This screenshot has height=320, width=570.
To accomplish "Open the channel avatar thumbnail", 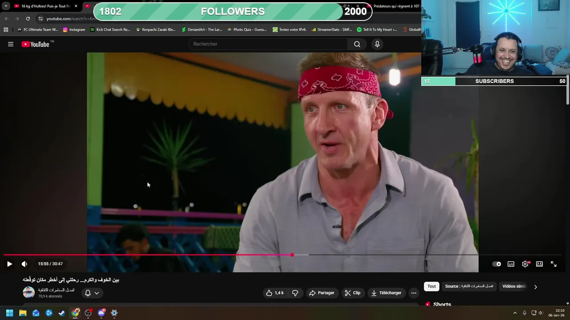I will click(x=28, y=292).
